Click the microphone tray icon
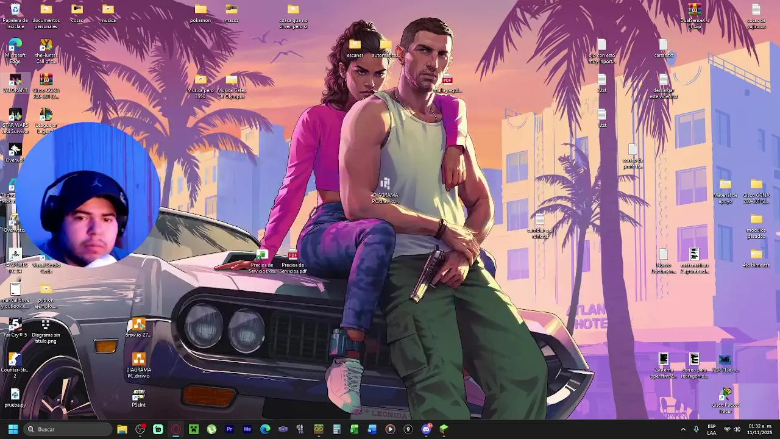The width and height of the screenshot is (780, 439). click(697, 429)
